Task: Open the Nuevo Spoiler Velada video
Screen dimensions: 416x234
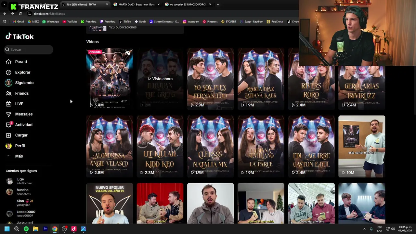Action: pos(110,203)
